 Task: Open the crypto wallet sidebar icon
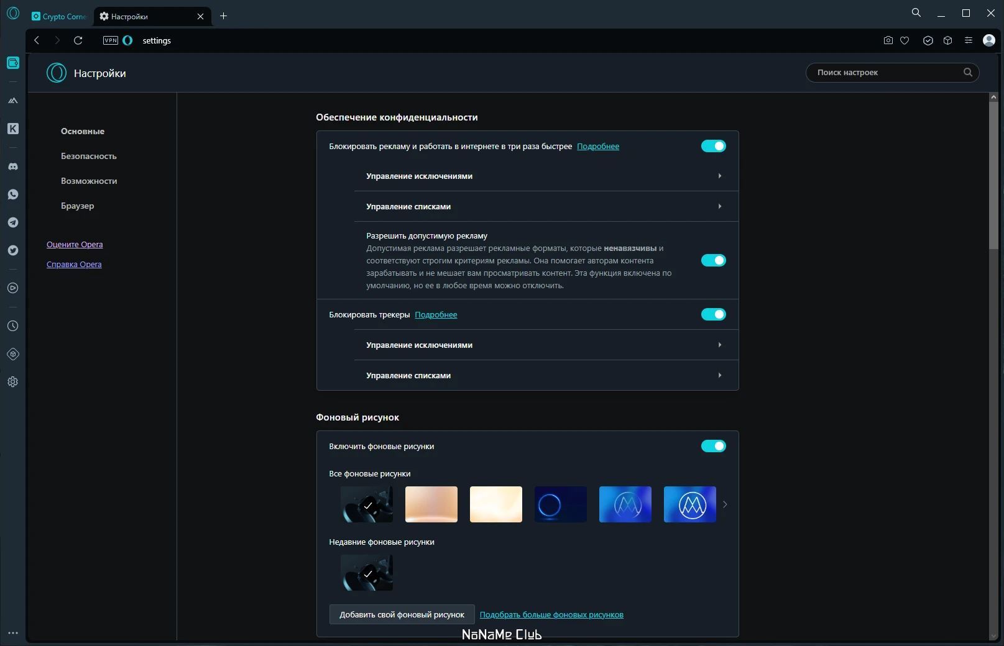click(12, 63)
